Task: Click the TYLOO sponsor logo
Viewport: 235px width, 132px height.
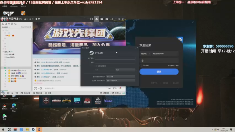Action: click(x=87, y=101)
